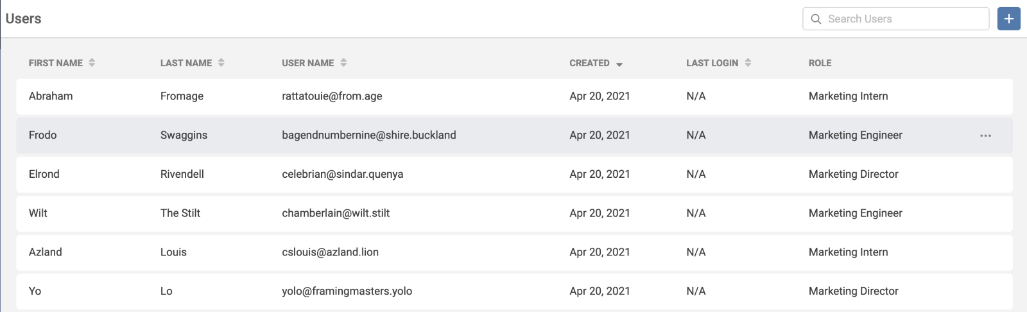Image resolution: width=1027 pixels, height=312 pixels.
Task: Click the Users page heading
Action: coord(24,19)
